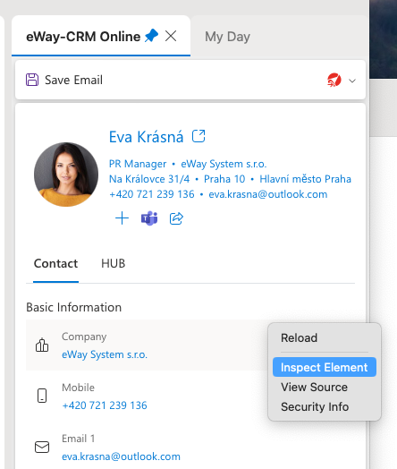
Task: Close the eWay-CRM Online tab
Action: pyautogui.click(x=171, y=36)
